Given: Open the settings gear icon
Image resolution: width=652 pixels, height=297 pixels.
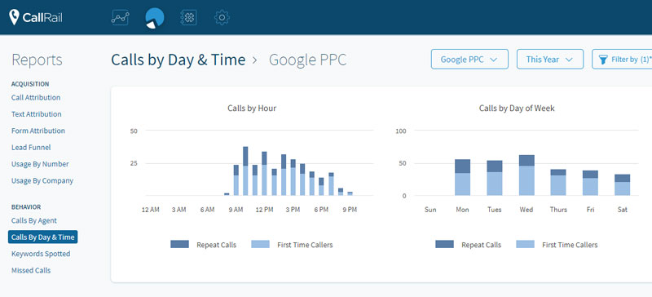Looking at the screenshot, I should (x=222, y=17).
